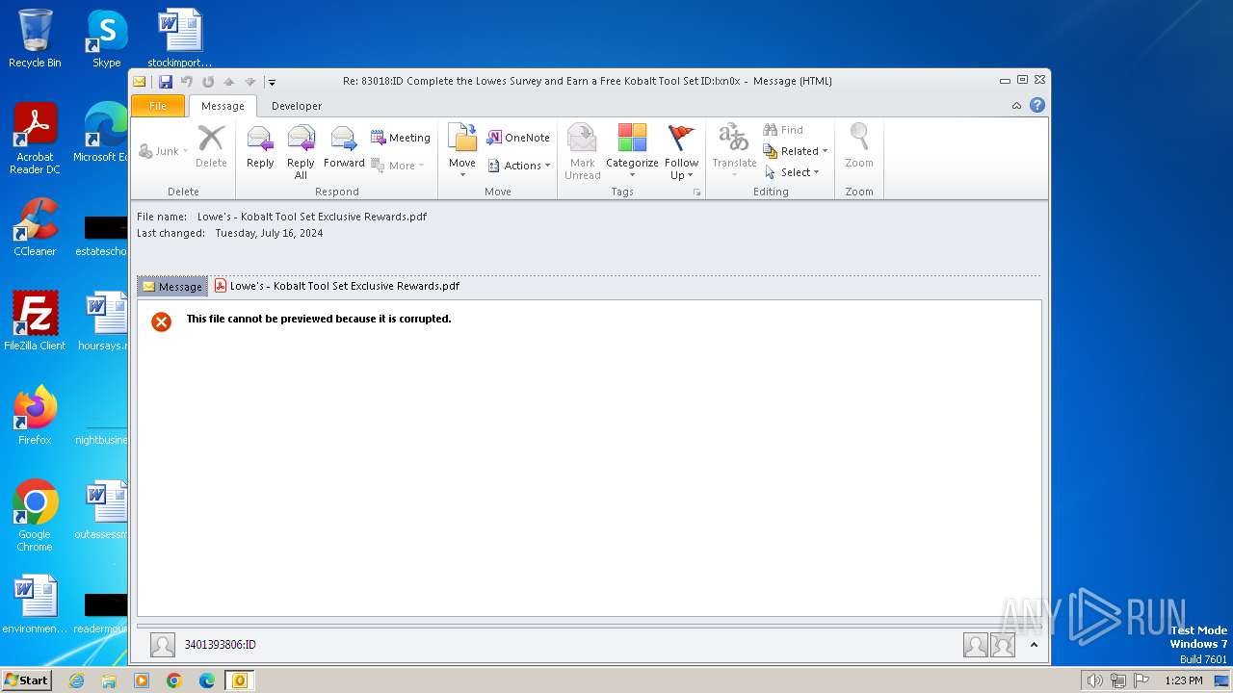Click the red error icon in the preview

(162, 321)
